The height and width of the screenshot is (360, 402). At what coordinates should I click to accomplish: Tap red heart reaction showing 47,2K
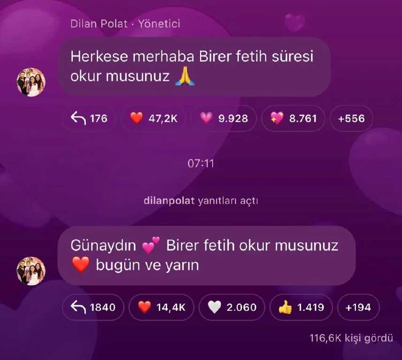154,119
